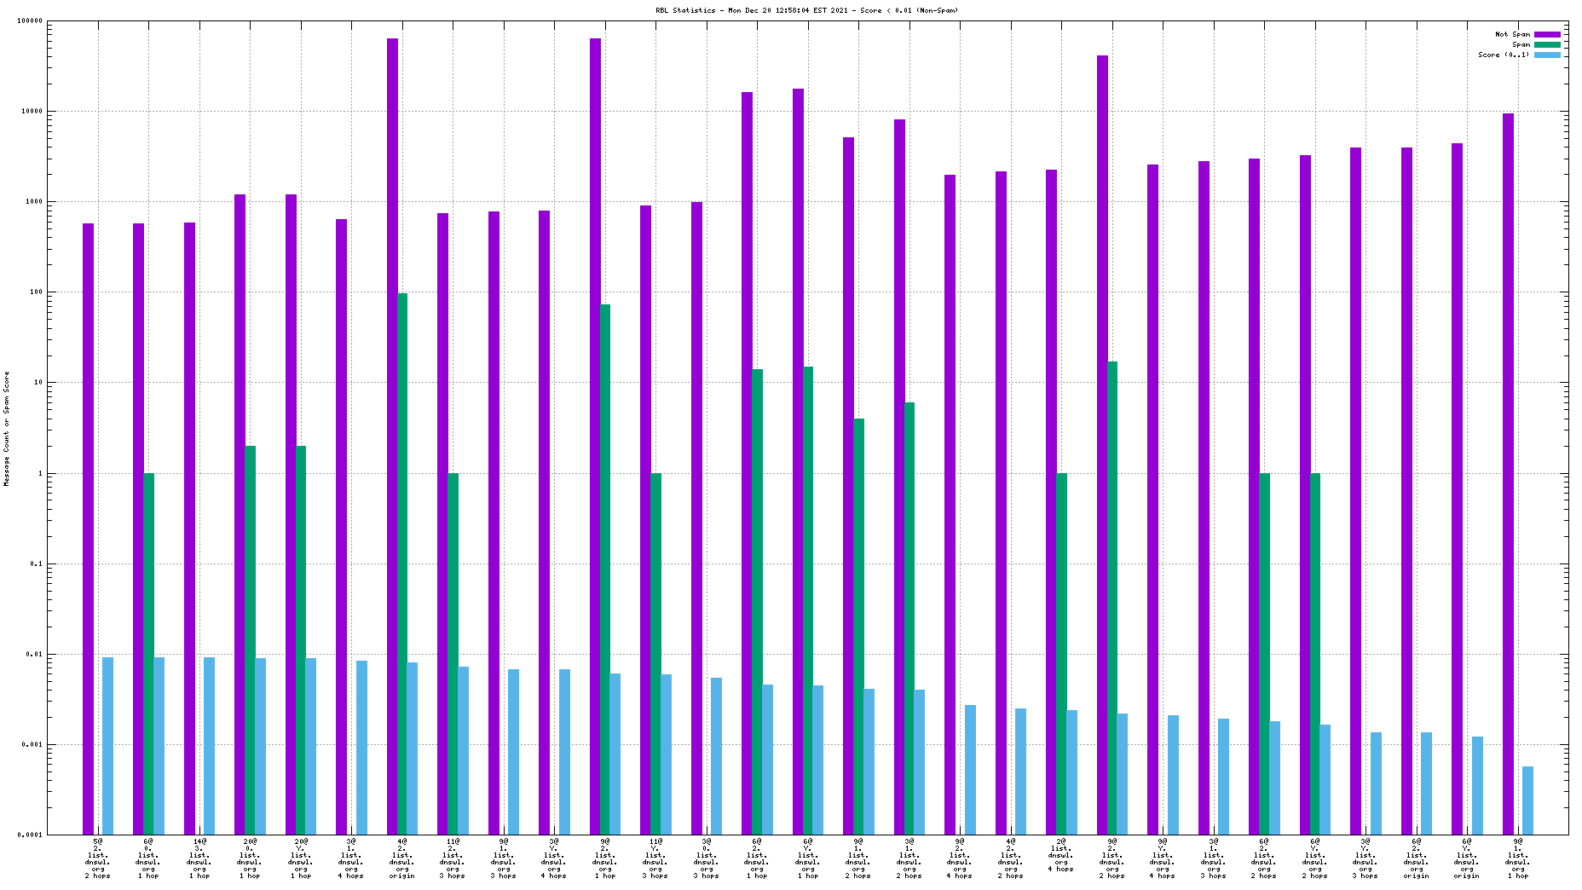Select the tallest green Spam bar
This screenshot has width=1582, height=890.
[x=402, y=563]
